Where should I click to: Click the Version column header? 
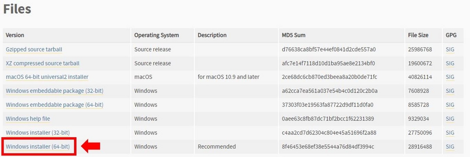tap(15, 35)
